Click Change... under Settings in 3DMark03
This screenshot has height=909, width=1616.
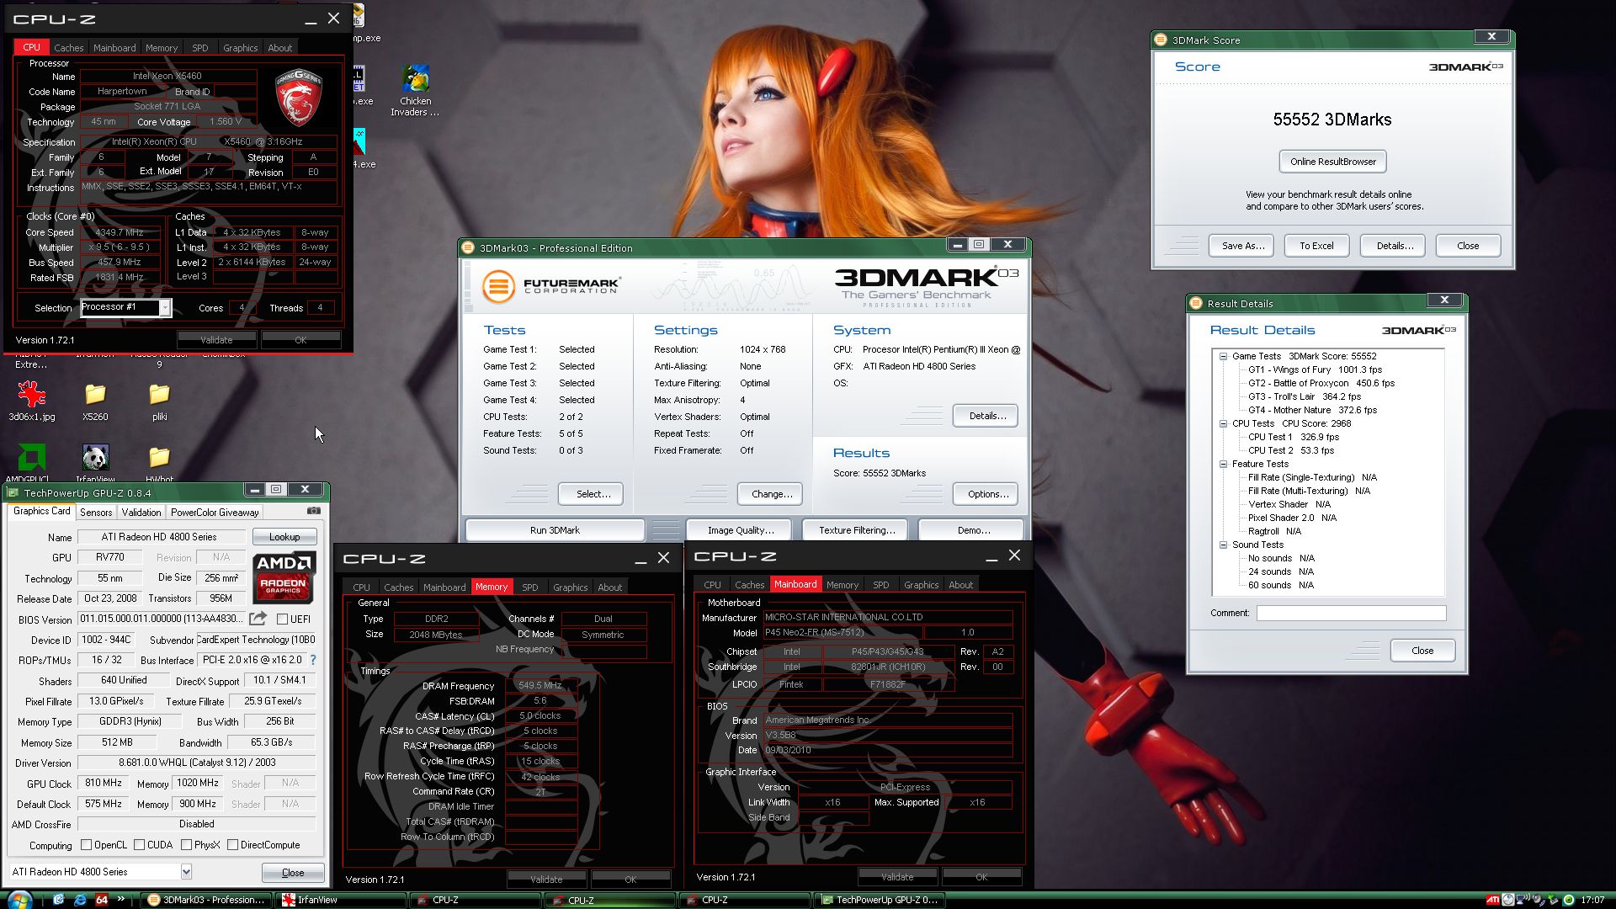(772, 494)
